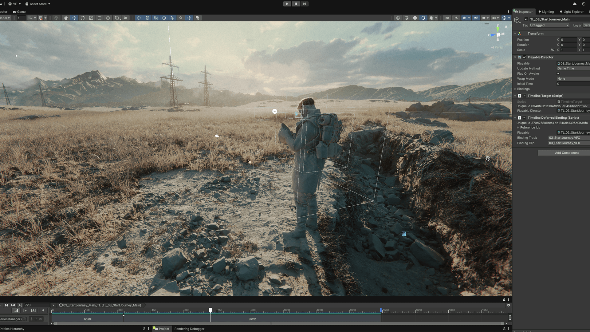The height and width of the screenshot is (332, 590).
Task: Open the Tag Untagged dropdown
Action: (x=549, y=25)
